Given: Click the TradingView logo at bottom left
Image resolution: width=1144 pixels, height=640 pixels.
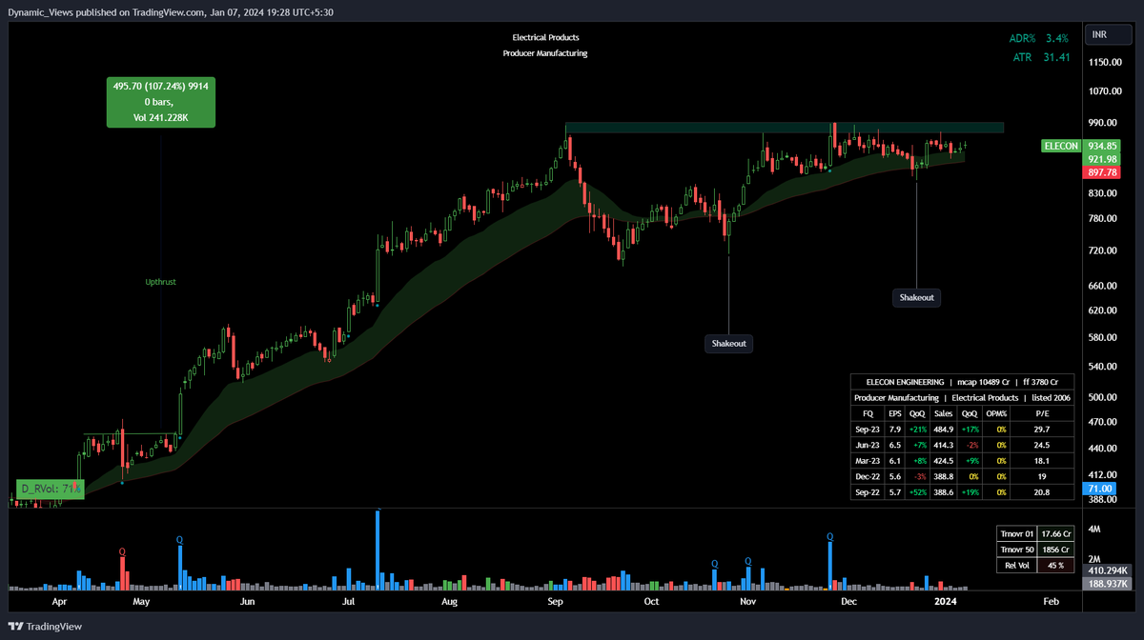Looking at the screenshot, I should (45, 627).
